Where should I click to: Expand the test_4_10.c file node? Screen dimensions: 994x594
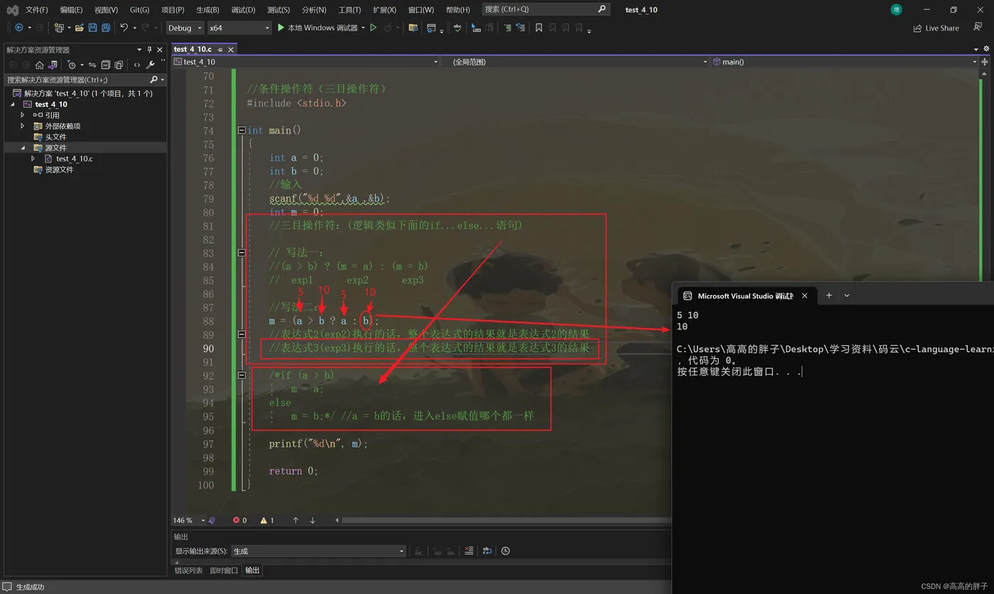[33, 158]
